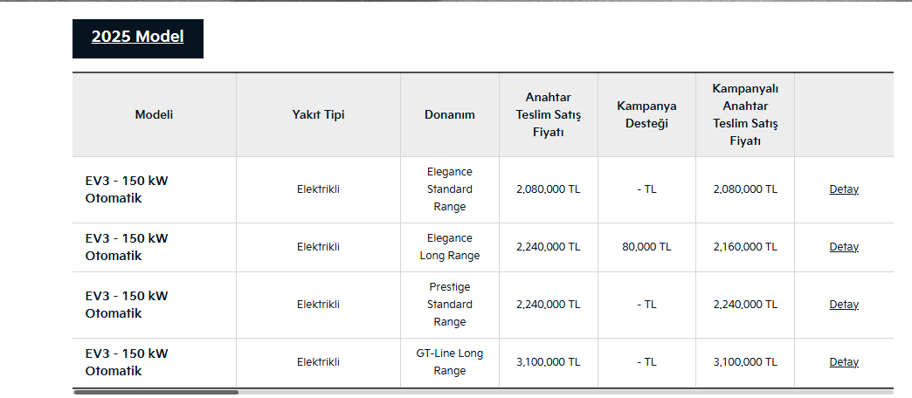Image resolution: width=912 pixels, height=398 pixels.
Task: Click the Kampanya Desteği column header
Action: pyautogui.click(x=646, y=114)
